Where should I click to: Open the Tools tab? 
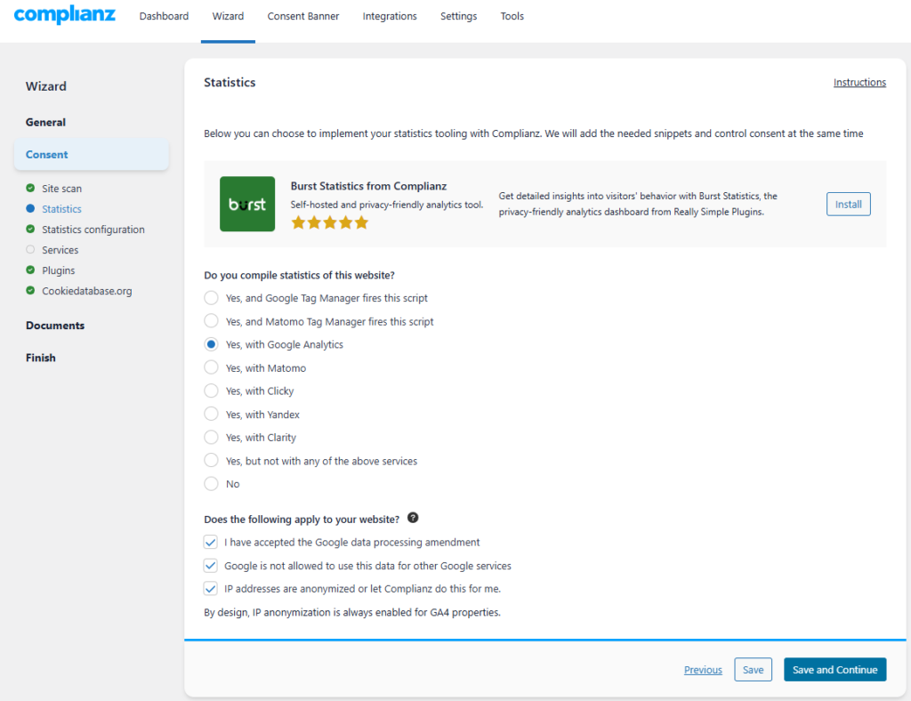[x=512, y=16]
